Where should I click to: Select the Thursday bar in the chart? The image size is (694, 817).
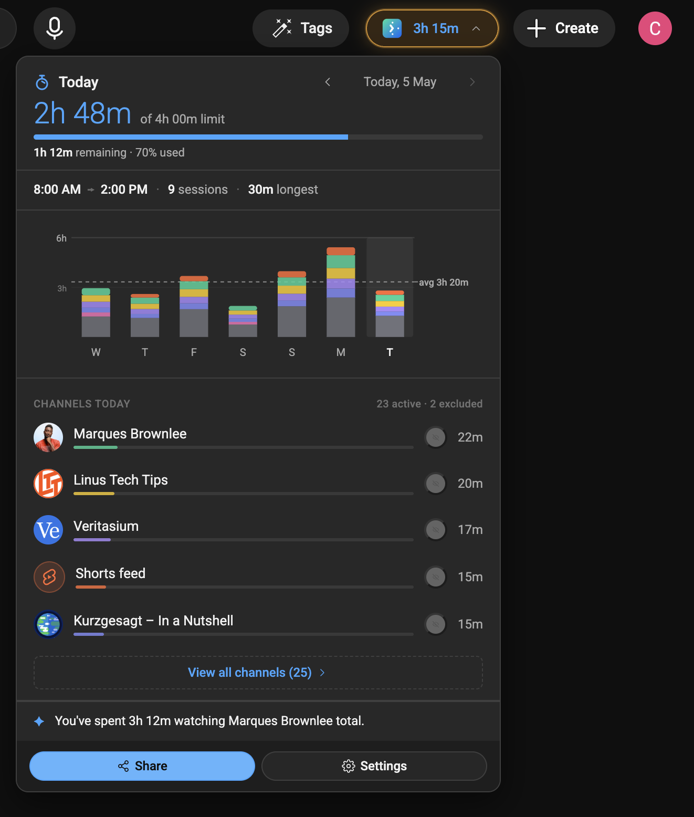(x=145, y=316)
